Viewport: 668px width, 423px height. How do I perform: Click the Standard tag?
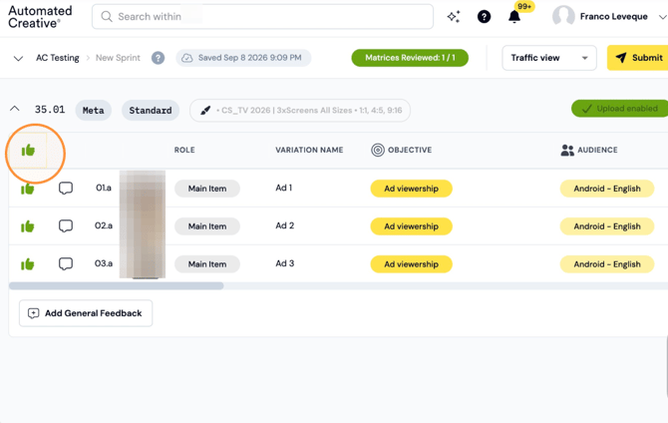tap(151, 111)
